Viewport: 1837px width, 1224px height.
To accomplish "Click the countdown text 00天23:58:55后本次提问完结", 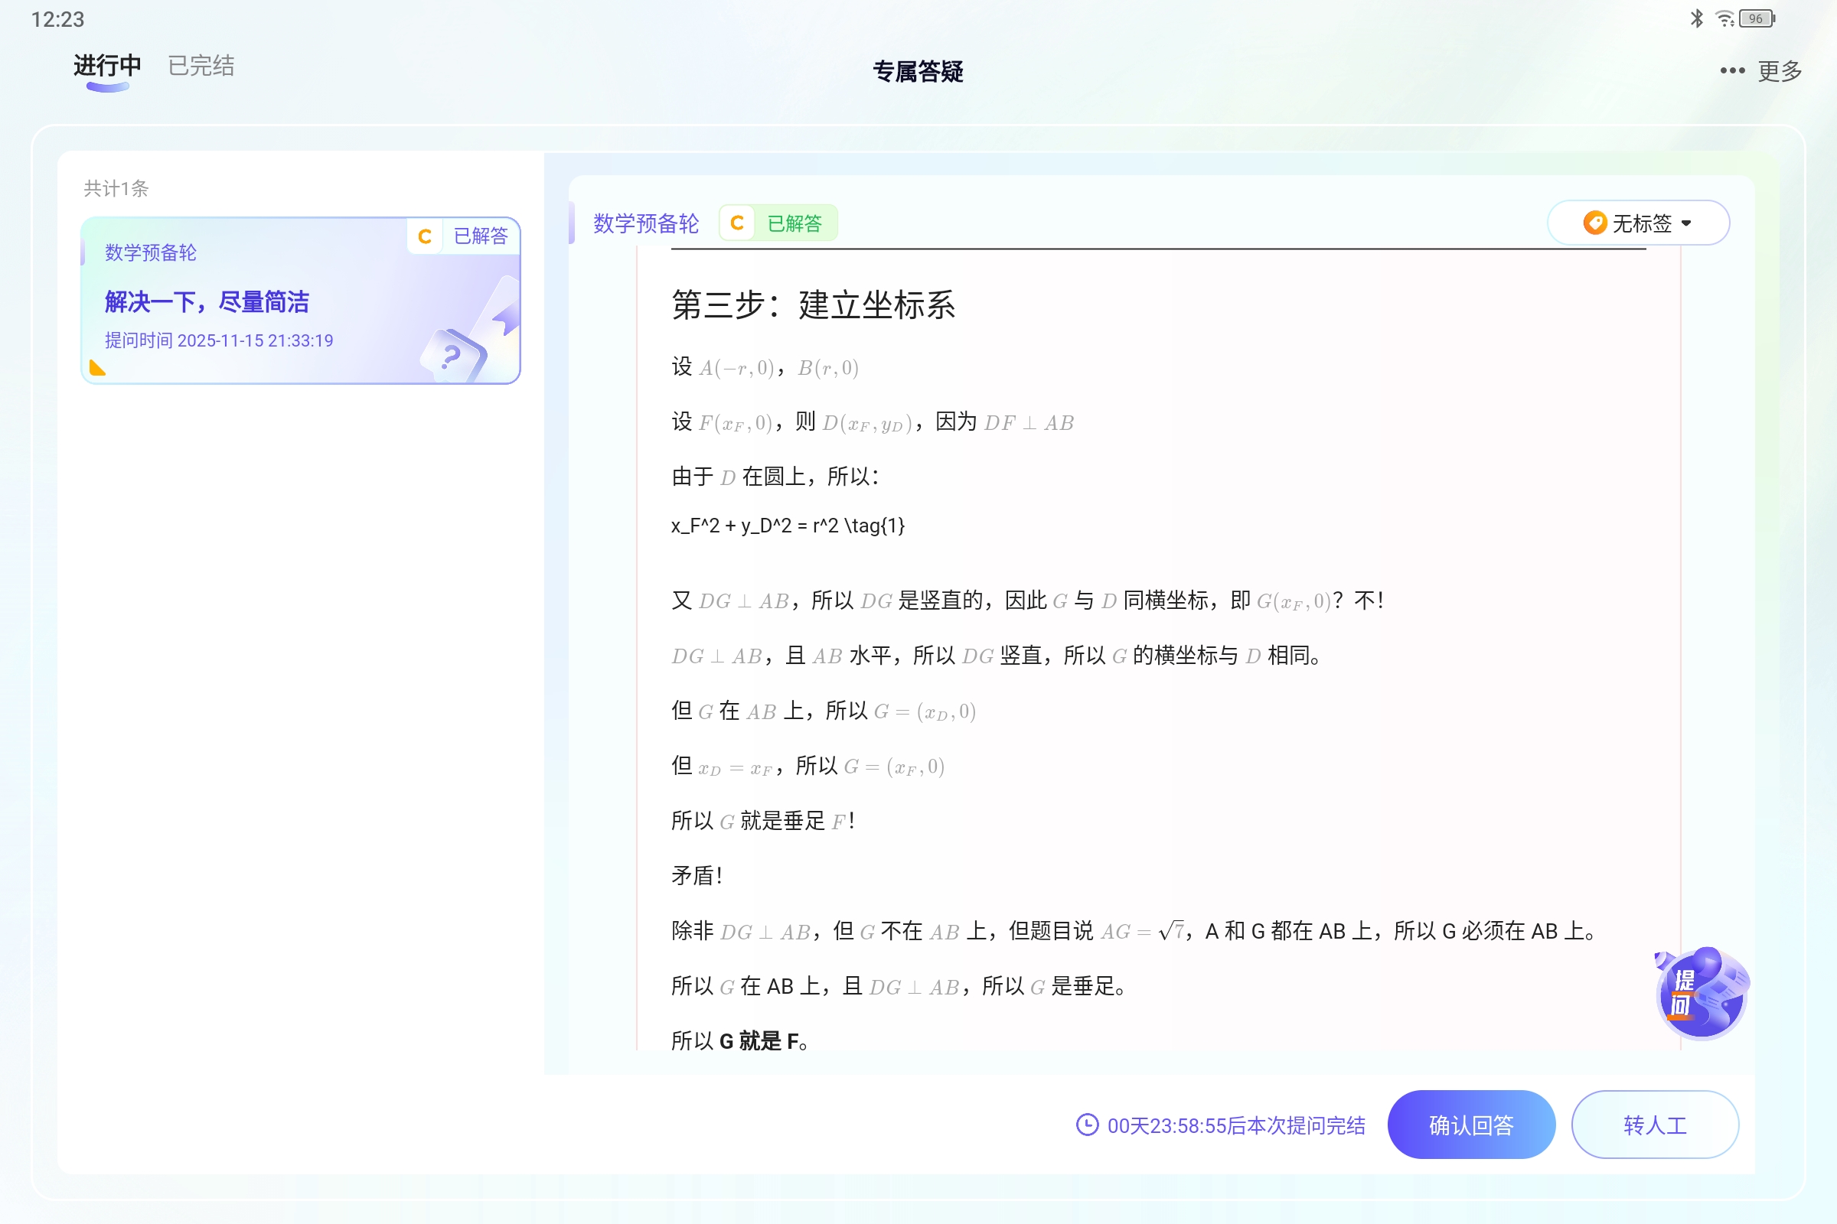I will (1235, 1125).
